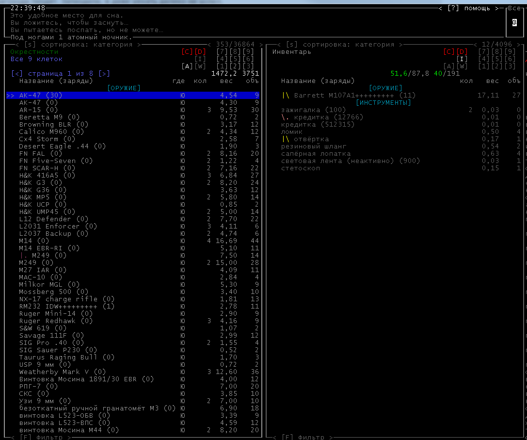This screenshot has height=440, width=527.
Task: Click 'Все 9 клеток' label
Action: tap(36, 59)
